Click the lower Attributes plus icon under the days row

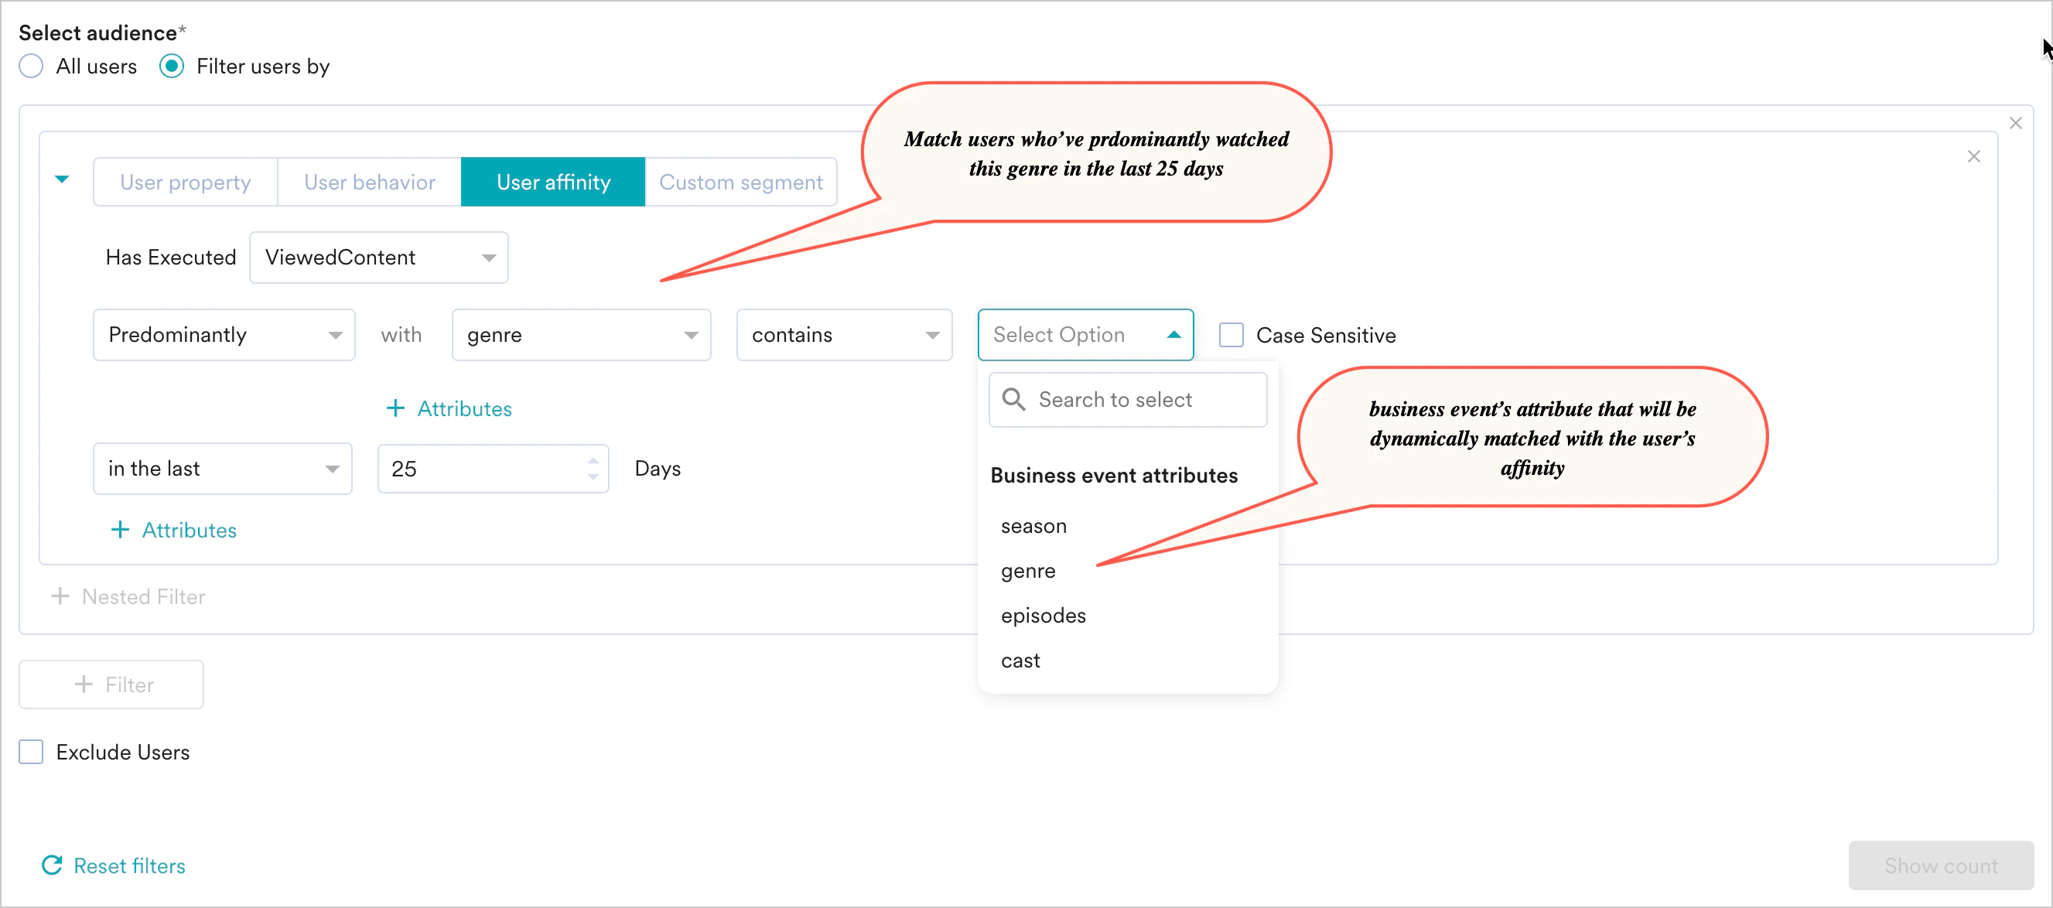point(121,529)
